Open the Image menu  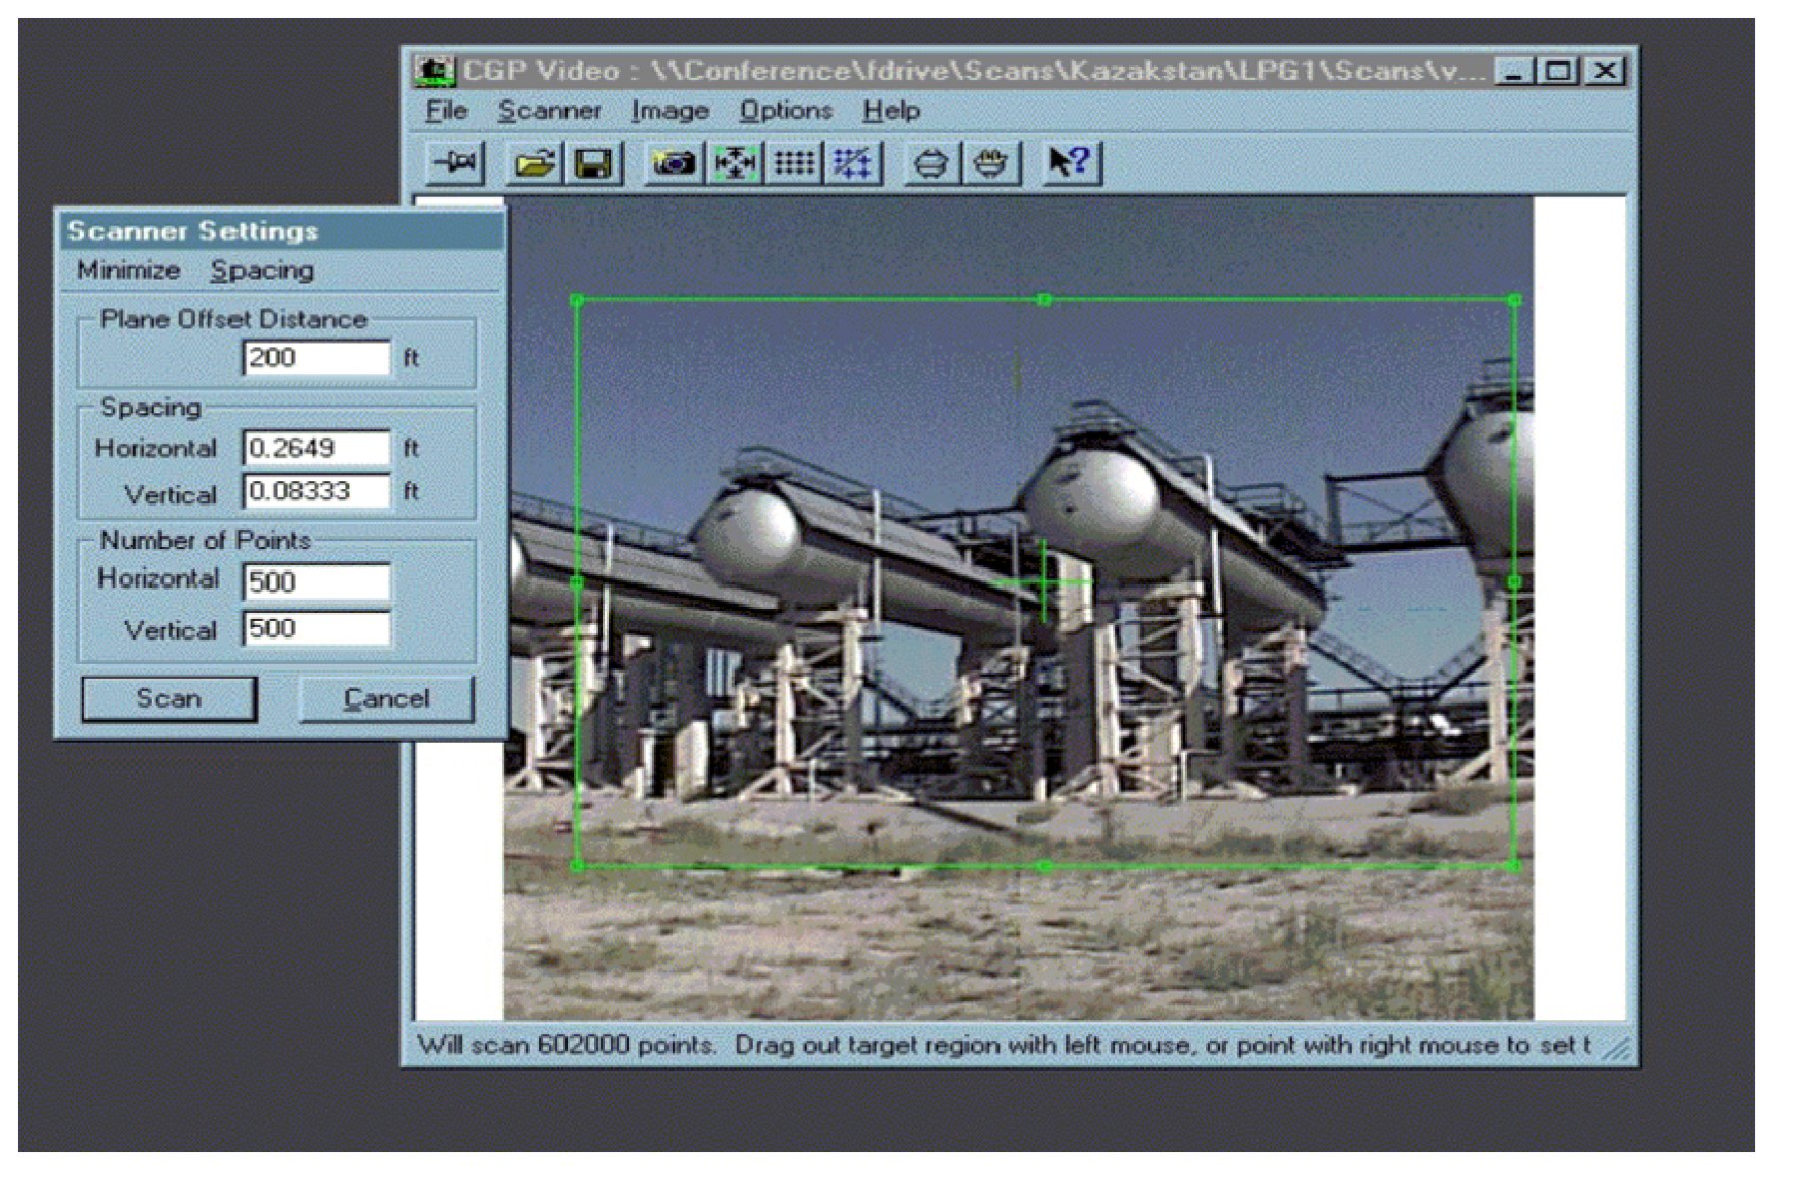point(670,111)
